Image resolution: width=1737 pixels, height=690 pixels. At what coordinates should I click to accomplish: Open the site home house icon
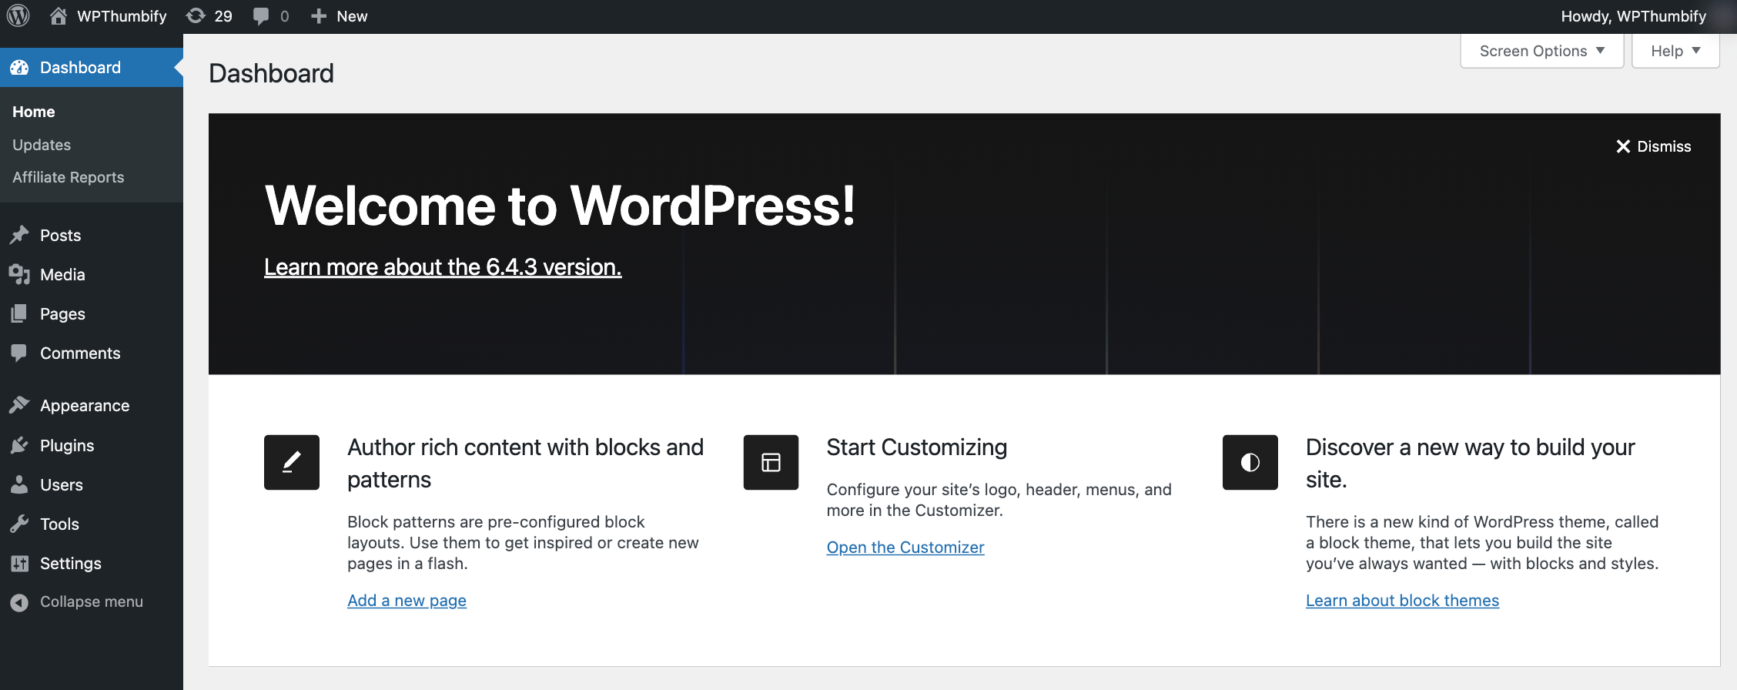[59, 16]
